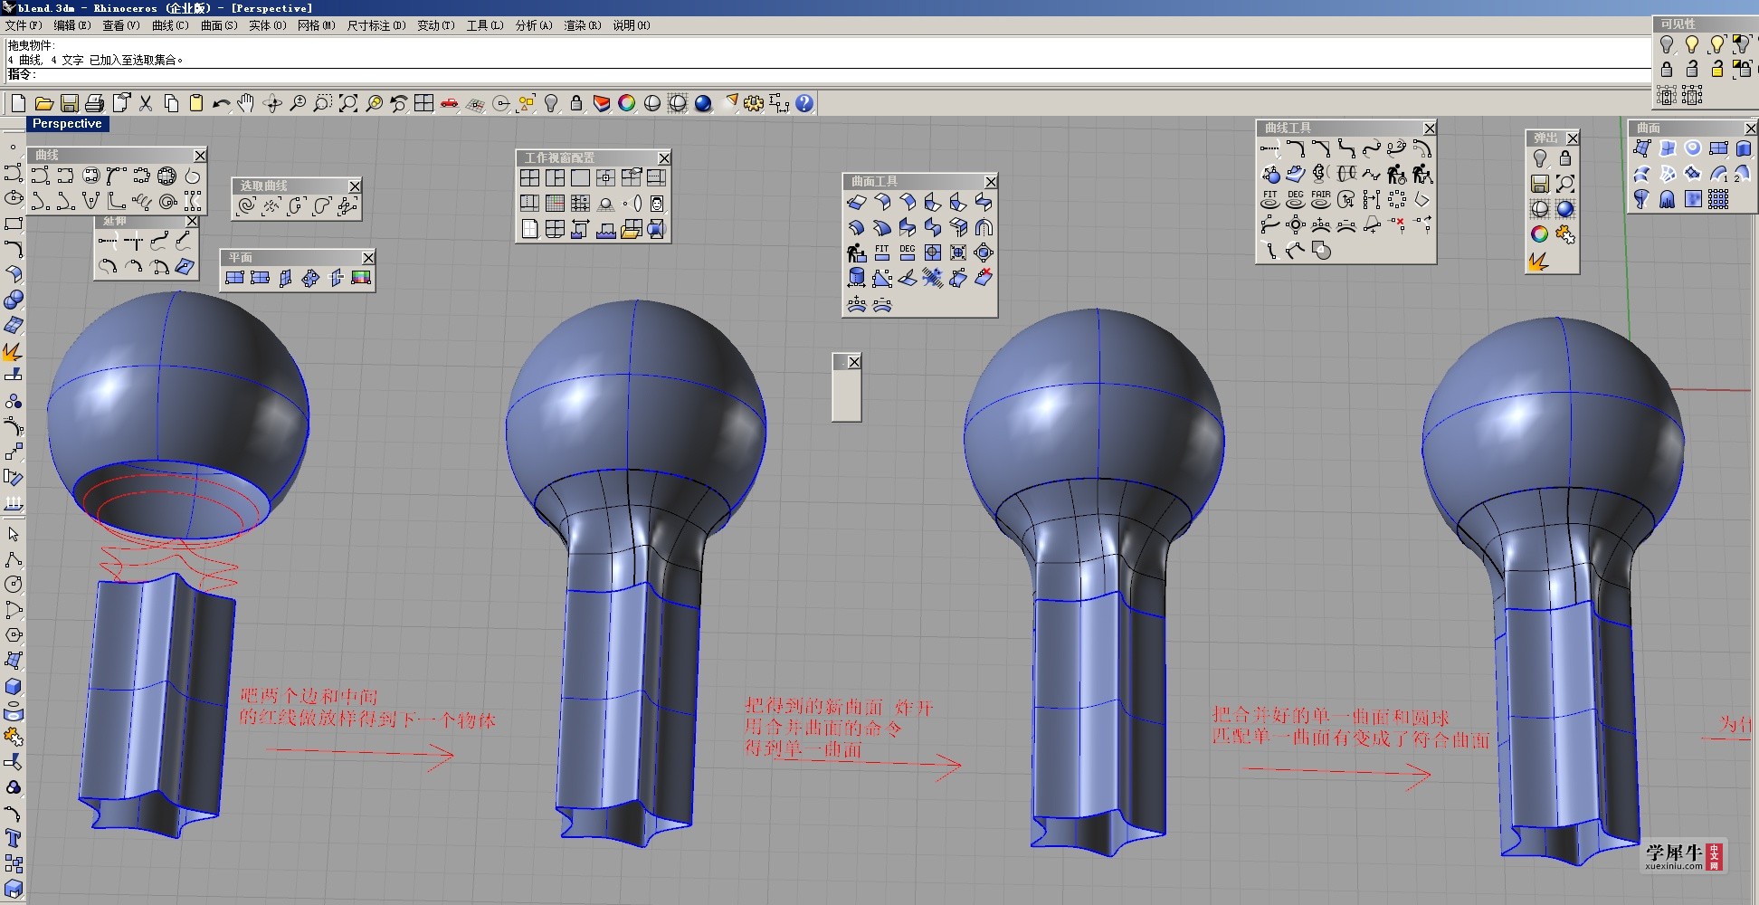This screenshot has width=1759, height=905.
Task: Click the first DEG icon in 曲面工具 panel
Action: click(908, 252)
